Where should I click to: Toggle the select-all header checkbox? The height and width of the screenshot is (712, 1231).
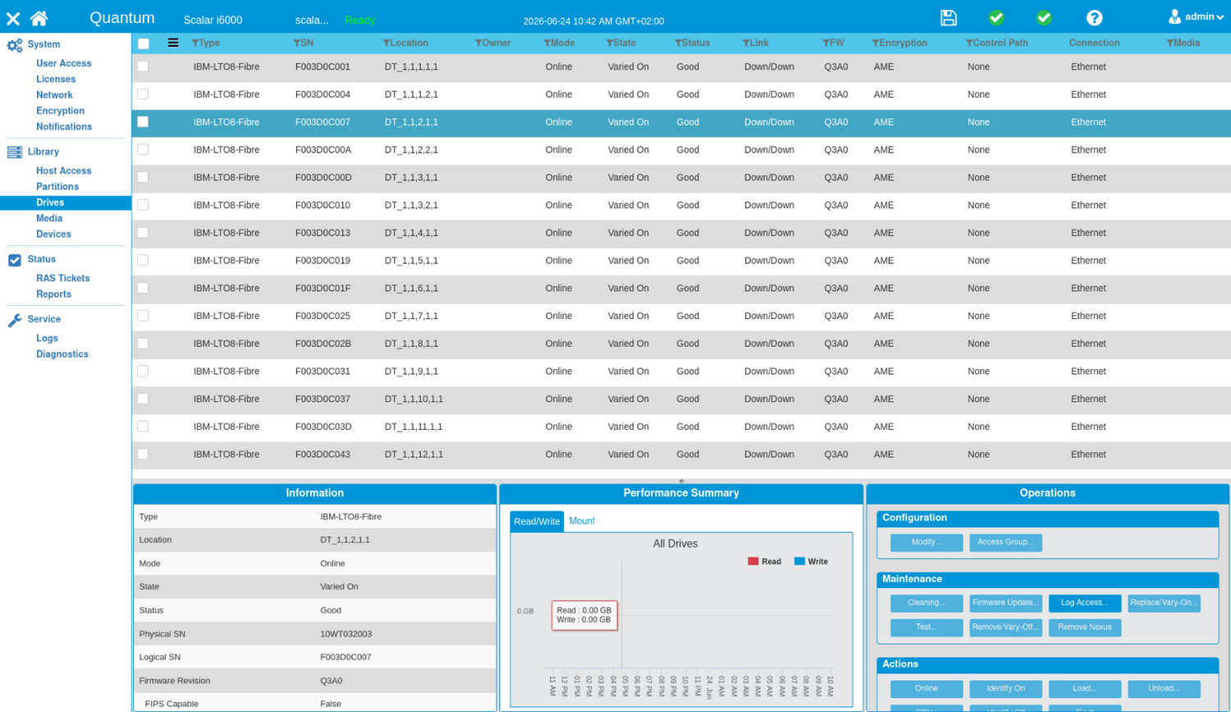tap(144, 43)
